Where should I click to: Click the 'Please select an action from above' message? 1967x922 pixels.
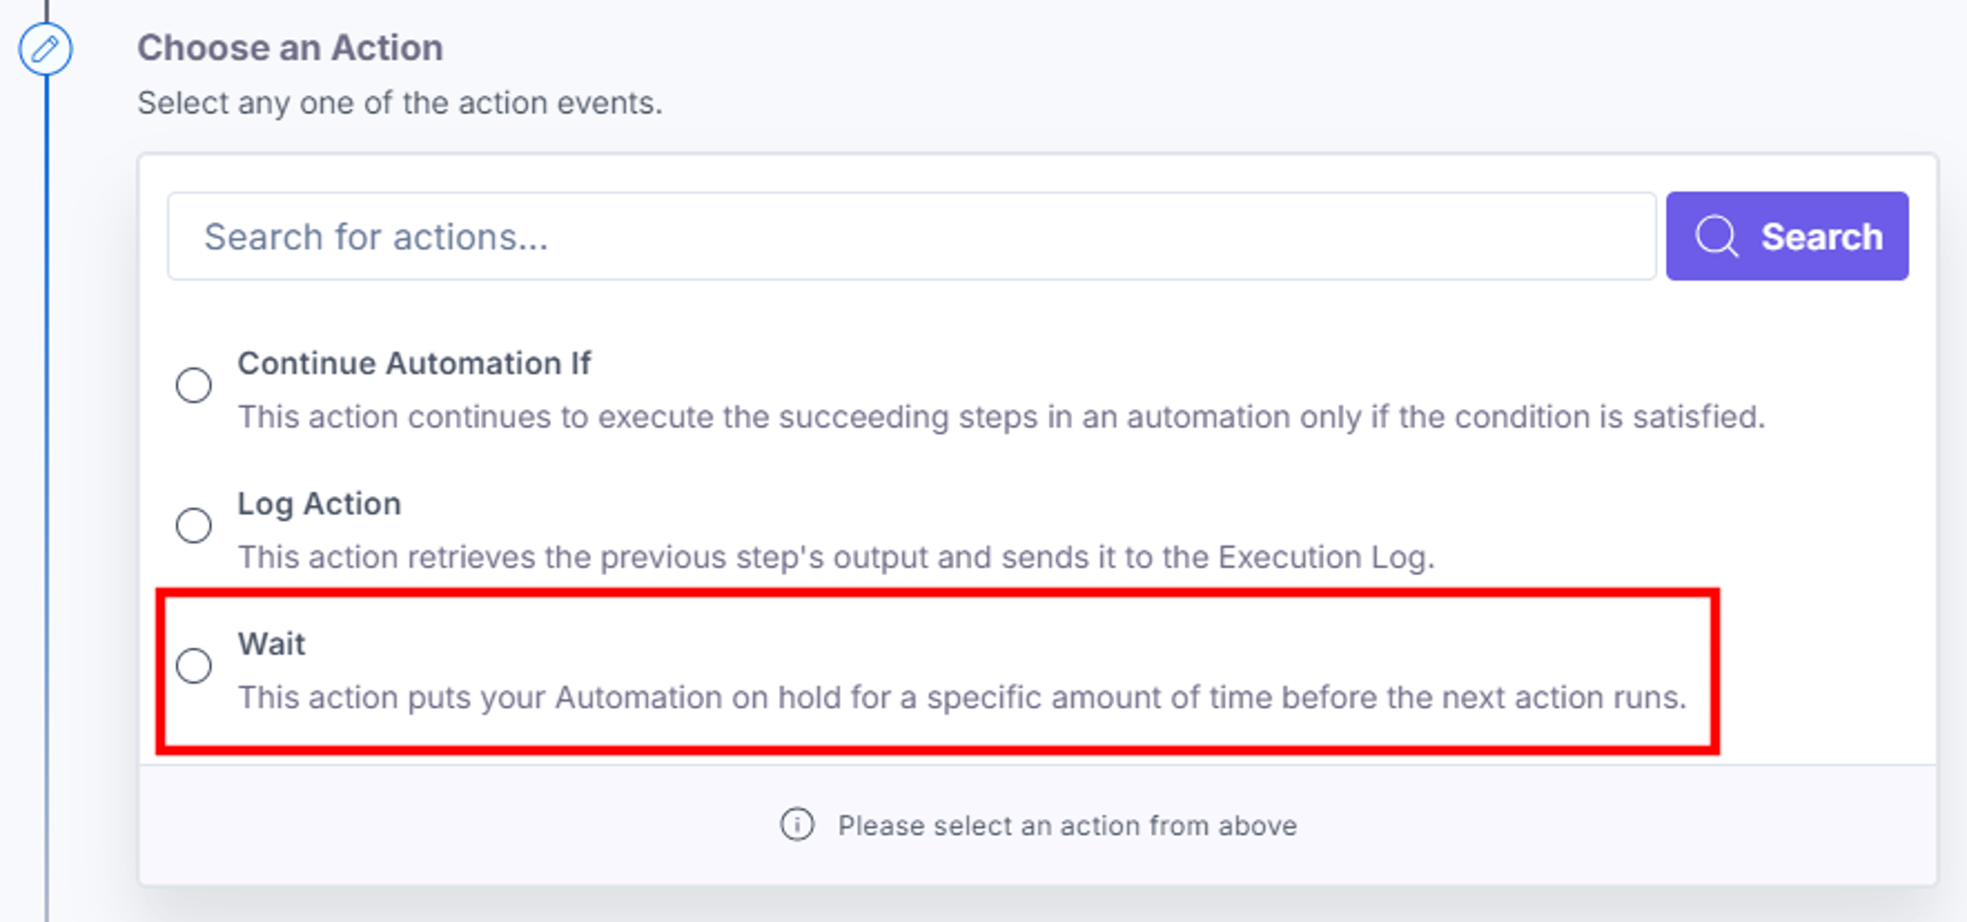coord(1068,826)
